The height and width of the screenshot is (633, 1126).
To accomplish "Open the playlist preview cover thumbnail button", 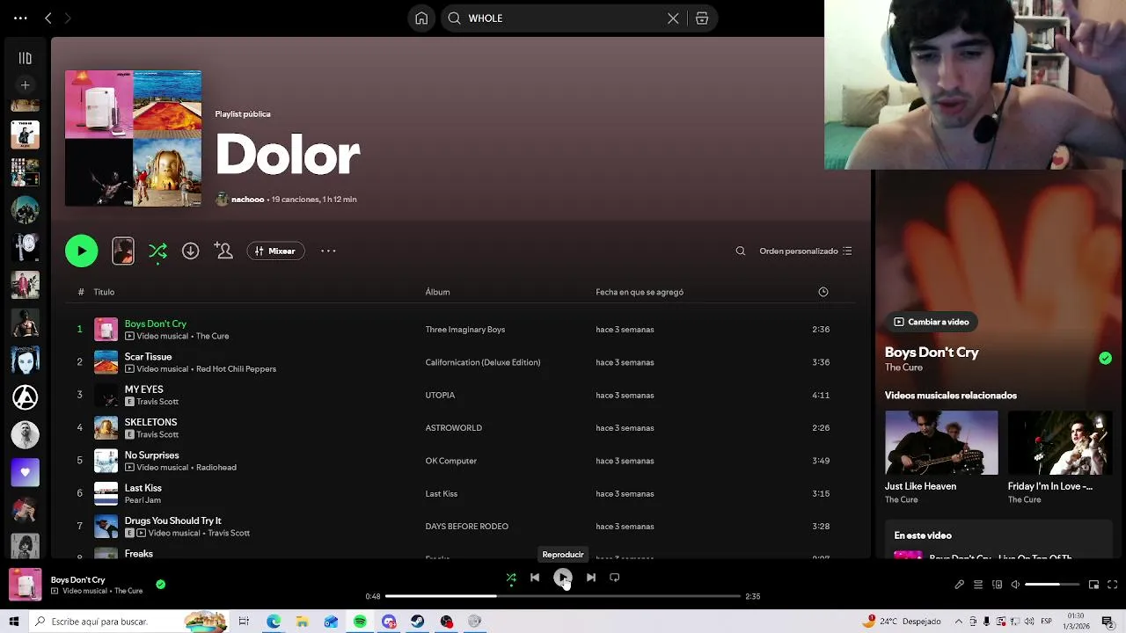I will coord(123,251).
